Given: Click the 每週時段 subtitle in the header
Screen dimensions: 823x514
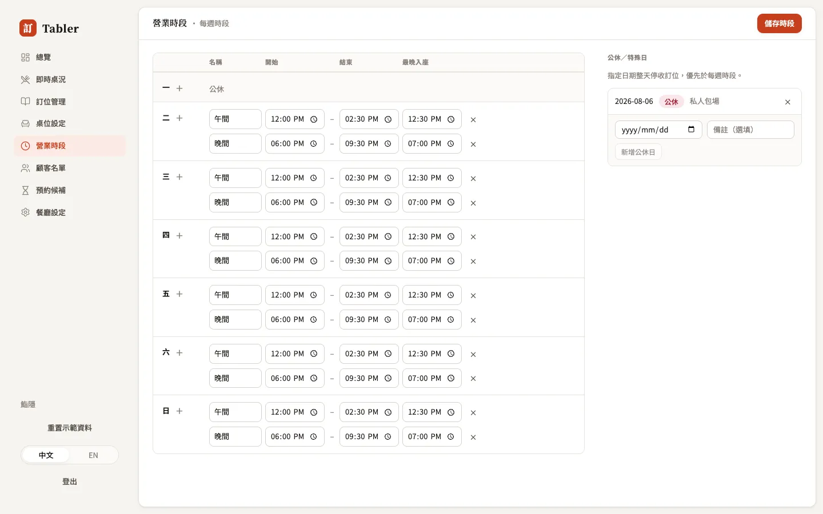Looking at the screenshot, I should click(x=214, y=23).
